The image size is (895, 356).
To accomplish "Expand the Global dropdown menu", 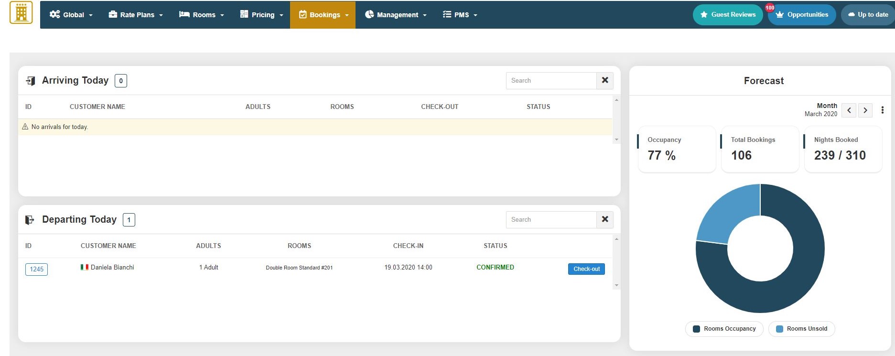I will 71,15.
